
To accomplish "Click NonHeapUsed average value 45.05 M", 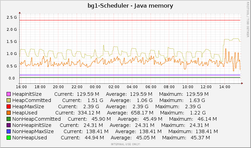I will click(146, 138).
